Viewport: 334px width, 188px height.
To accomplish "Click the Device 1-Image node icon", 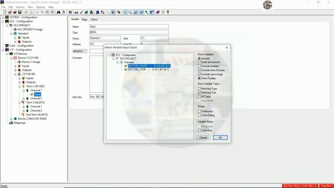I will point(19,62).
